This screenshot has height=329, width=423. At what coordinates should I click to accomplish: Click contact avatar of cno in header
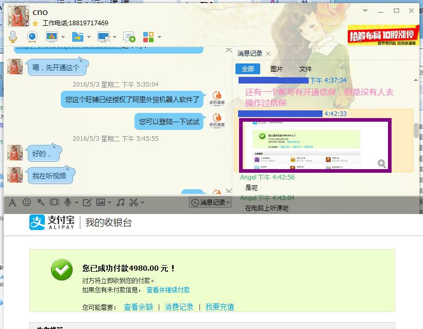pos(19,16)
